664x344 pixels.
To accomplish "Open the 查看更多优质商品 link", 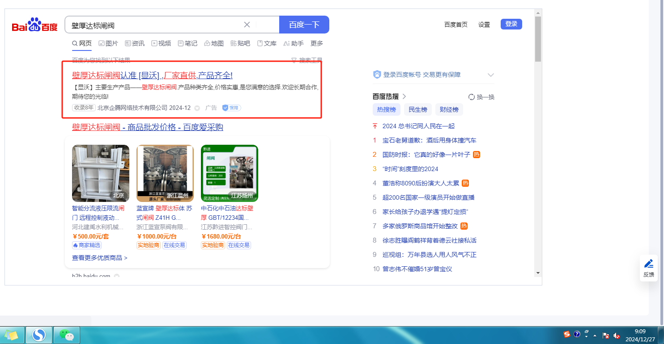I will 100,258.
